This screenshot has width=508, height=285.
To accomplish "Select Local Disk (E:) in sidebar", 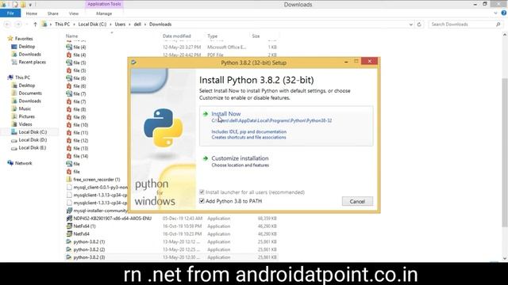I will [33, 148].
